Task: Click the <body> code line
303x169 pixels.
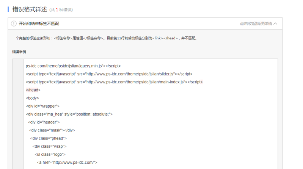Action: click(x=32, y=98)
